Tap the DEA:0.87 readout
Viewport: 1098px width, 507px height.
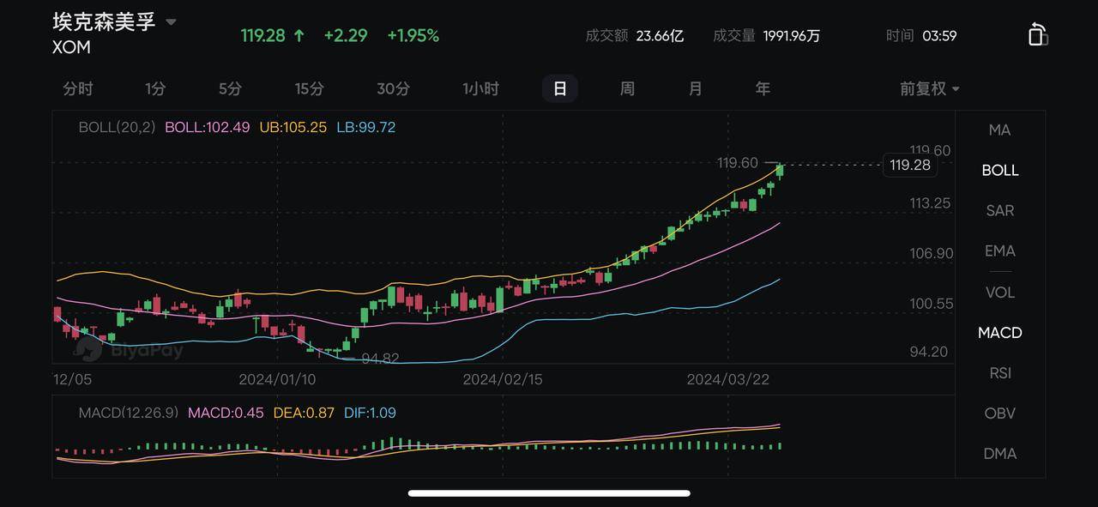tap(304, 413)
